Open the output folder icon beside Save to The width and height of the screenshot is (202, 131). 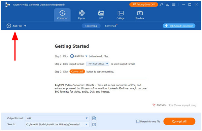point(94,124)
